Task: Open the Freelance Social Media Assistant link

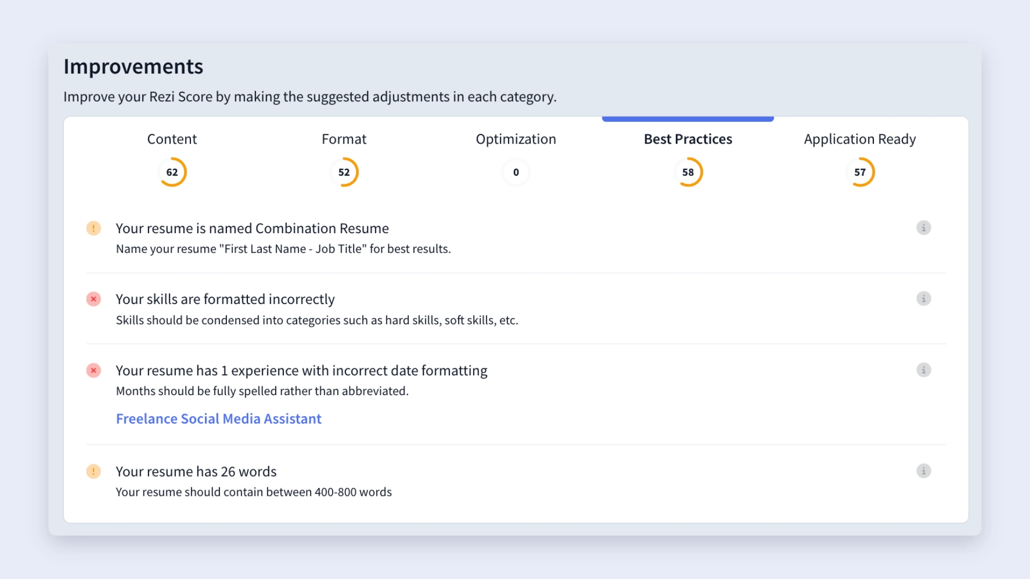Action: tap(218, 419)
